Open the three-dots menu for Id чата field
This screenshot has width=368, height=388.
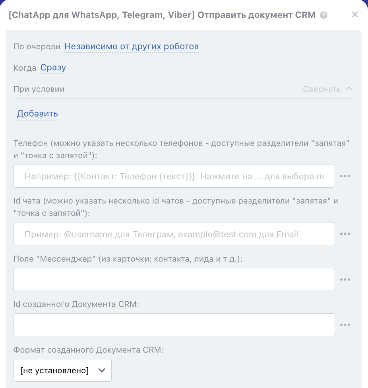point(345,234)
